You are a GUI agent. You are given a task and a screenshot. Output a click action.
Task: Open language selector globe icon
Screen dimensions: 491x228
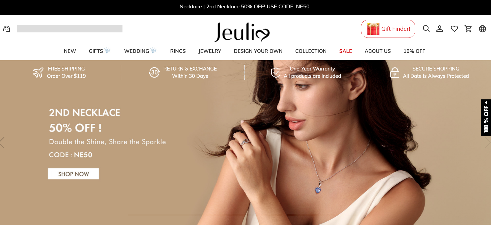click(482, 29)
